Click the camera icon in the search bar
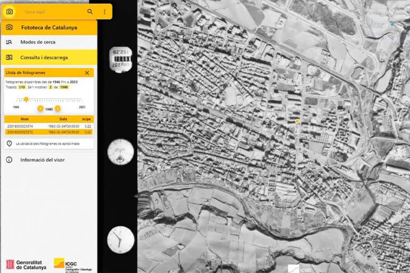This screenshot has width=410, height=273. click(10, 11)
